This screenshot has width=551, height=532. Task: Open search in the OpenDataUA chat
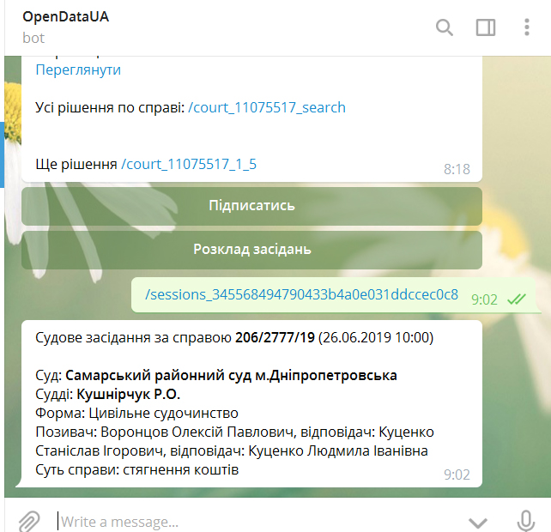coord(444,27)
